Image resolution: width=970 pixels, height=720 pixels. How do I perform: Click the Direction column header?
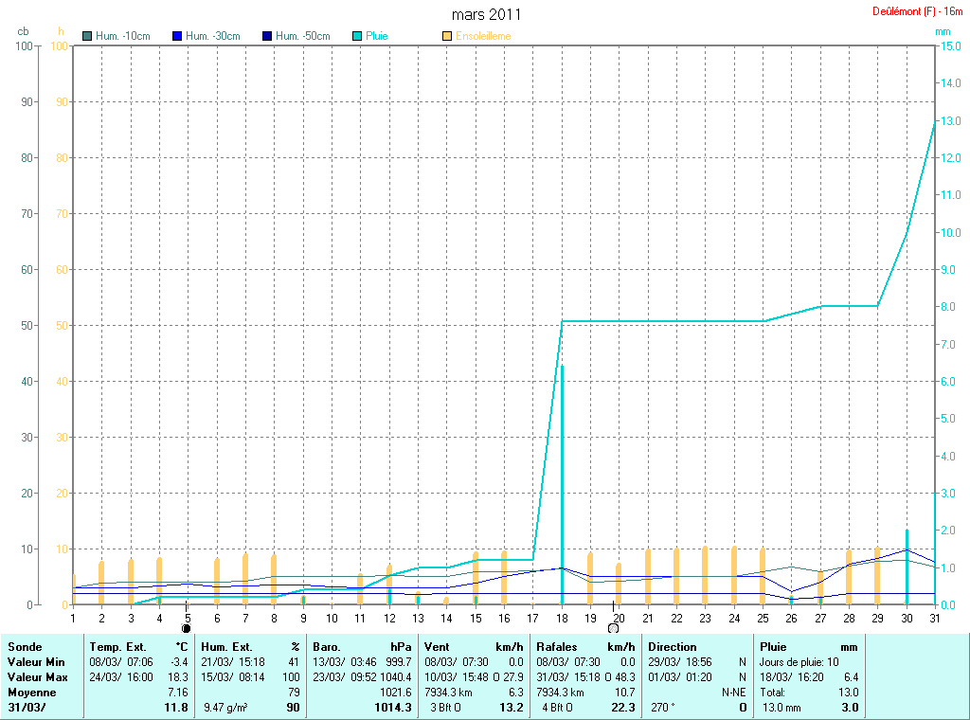click(x=673, y=647)
